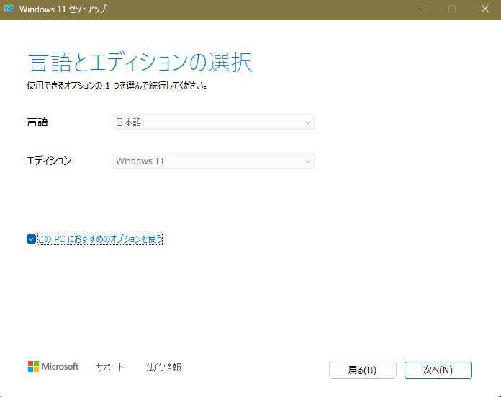
Task: Click the 言語とエディションの選択 heading
Action: tap(140, 62)
